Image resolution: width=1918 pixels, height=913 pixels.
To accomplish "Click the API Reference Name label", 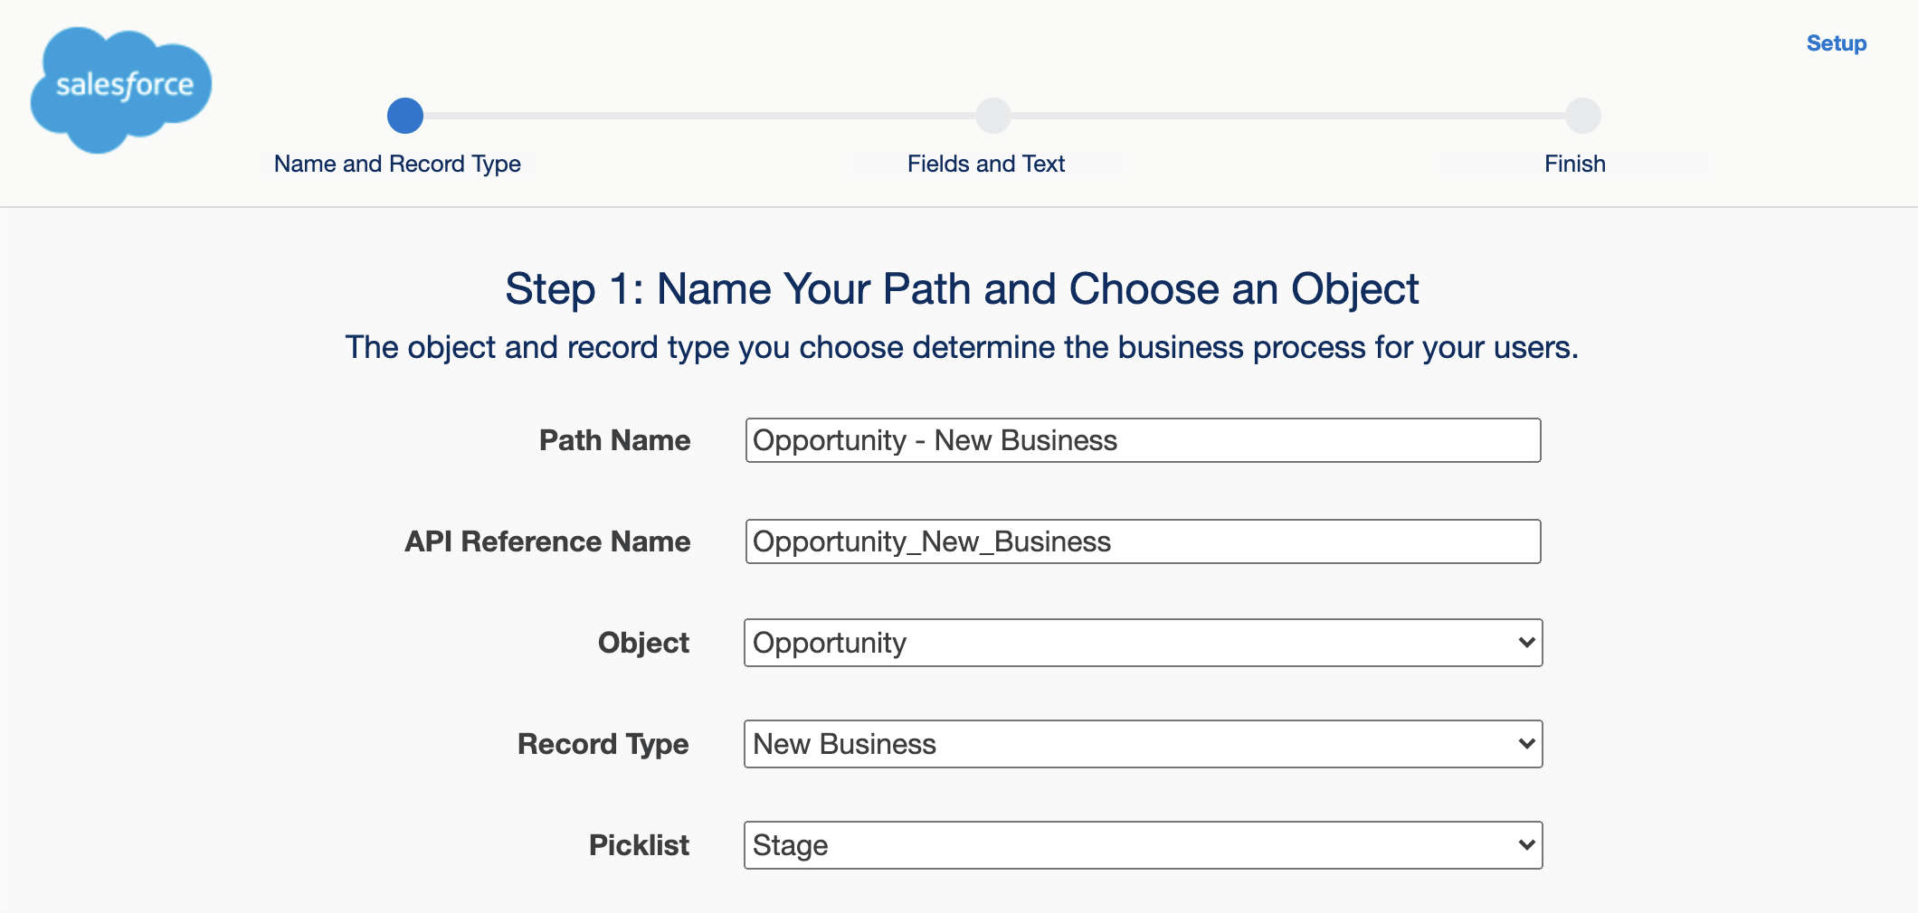I will pyautogui.click(x=547, y=541).
